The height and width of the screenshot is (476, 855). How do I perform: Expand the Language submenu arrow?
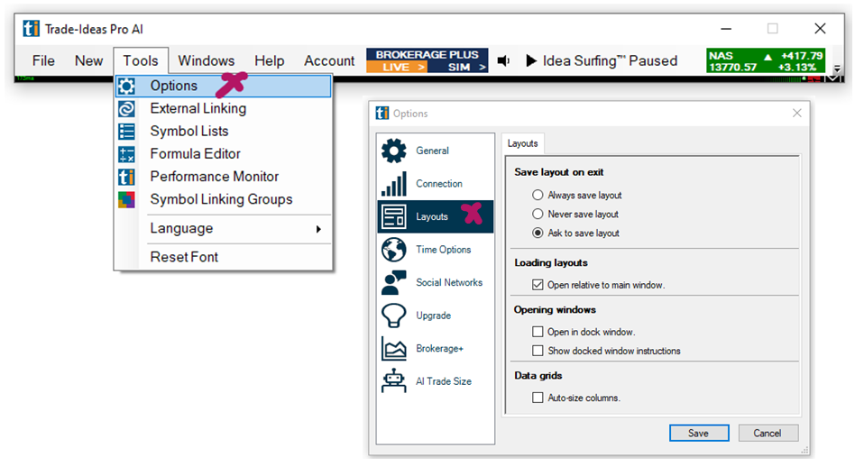pyautogui.click(x=318, y=230)
